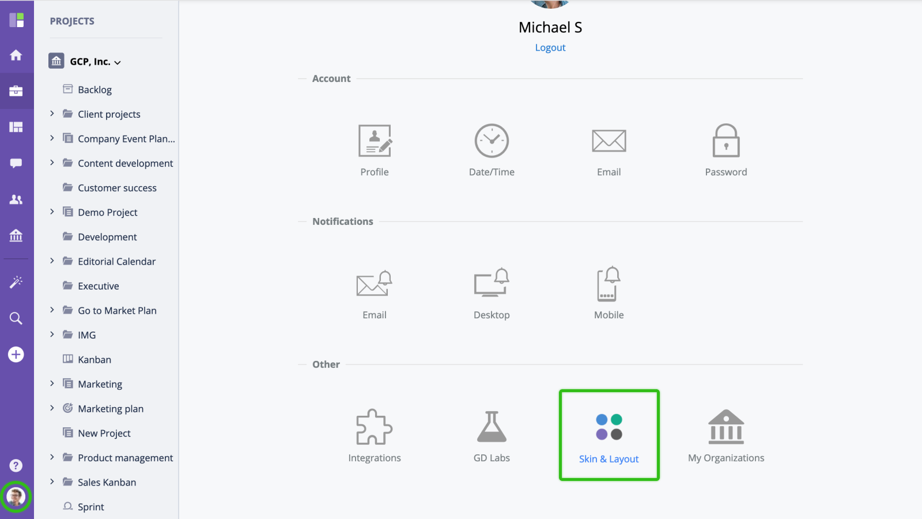
Task: Open Profile settings
Action: point(375,151)
